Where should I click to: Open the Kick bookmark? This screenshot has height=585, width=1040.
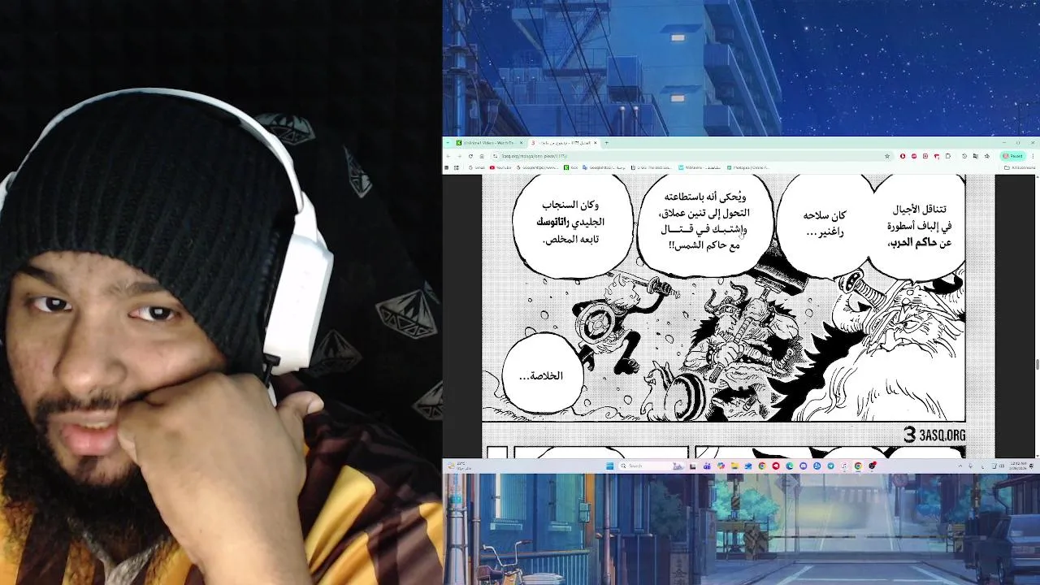(x=570, y=167)
